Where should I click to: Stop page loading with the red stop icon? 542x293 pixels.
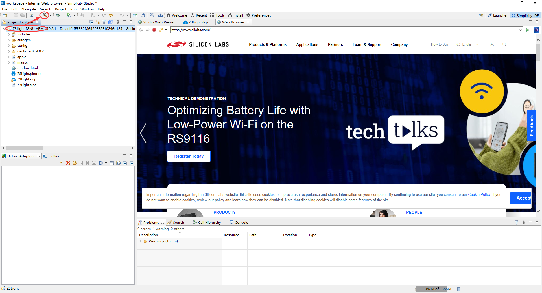click(x=154, y=30)
